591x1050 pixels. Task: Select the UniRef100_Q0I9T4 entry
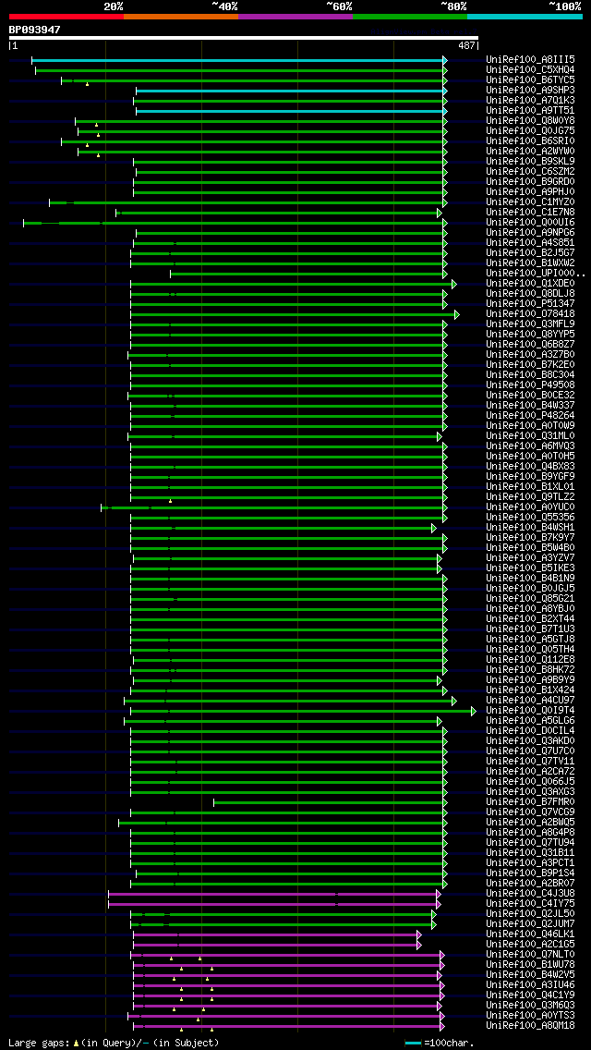530,711
